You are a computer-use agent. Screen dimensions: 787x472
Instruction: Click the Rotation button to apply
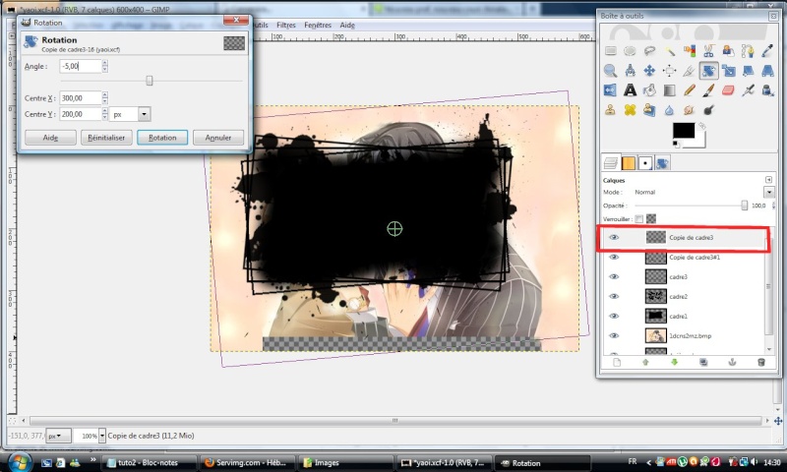click(x=162, y=138)
